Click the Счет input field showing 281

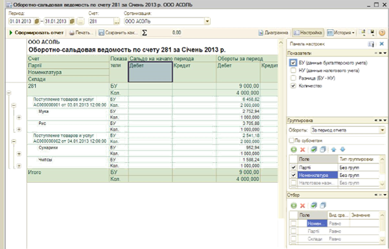point(101,21)
